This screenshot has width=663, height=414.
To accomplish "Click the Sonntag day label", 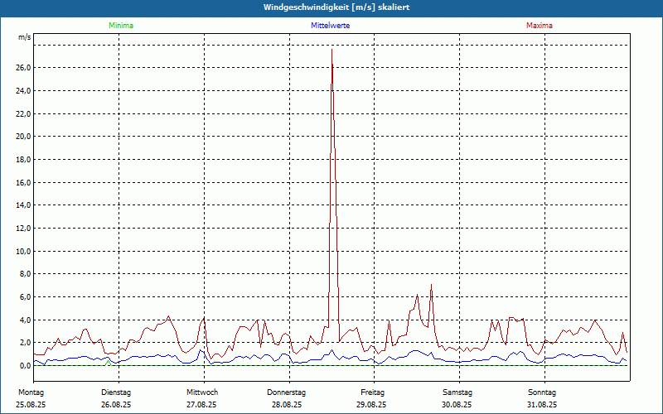I will point(542,392).
